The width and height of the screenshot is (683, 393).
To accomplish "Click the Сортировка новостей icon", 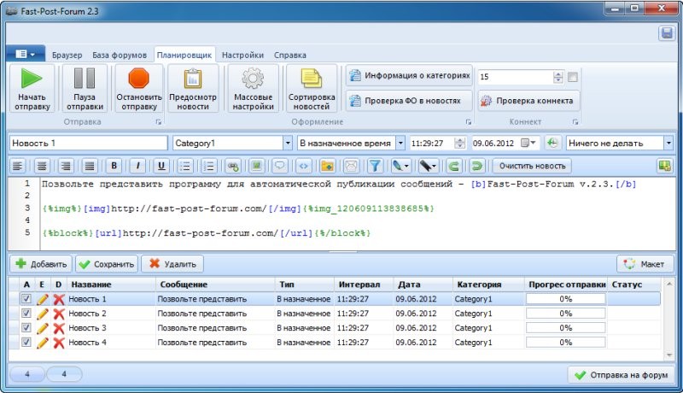I will [312, 79].
